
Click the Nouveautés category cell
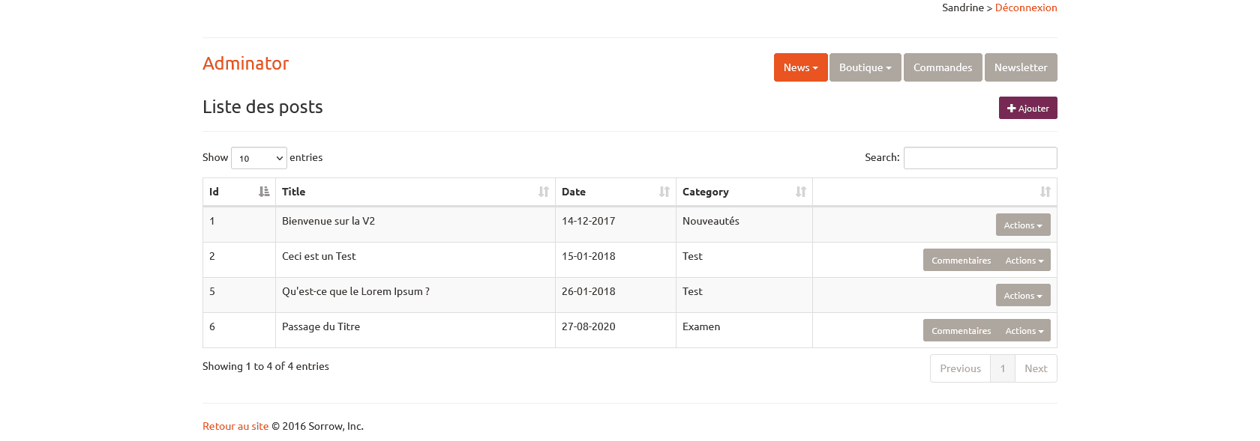[744, 225]
